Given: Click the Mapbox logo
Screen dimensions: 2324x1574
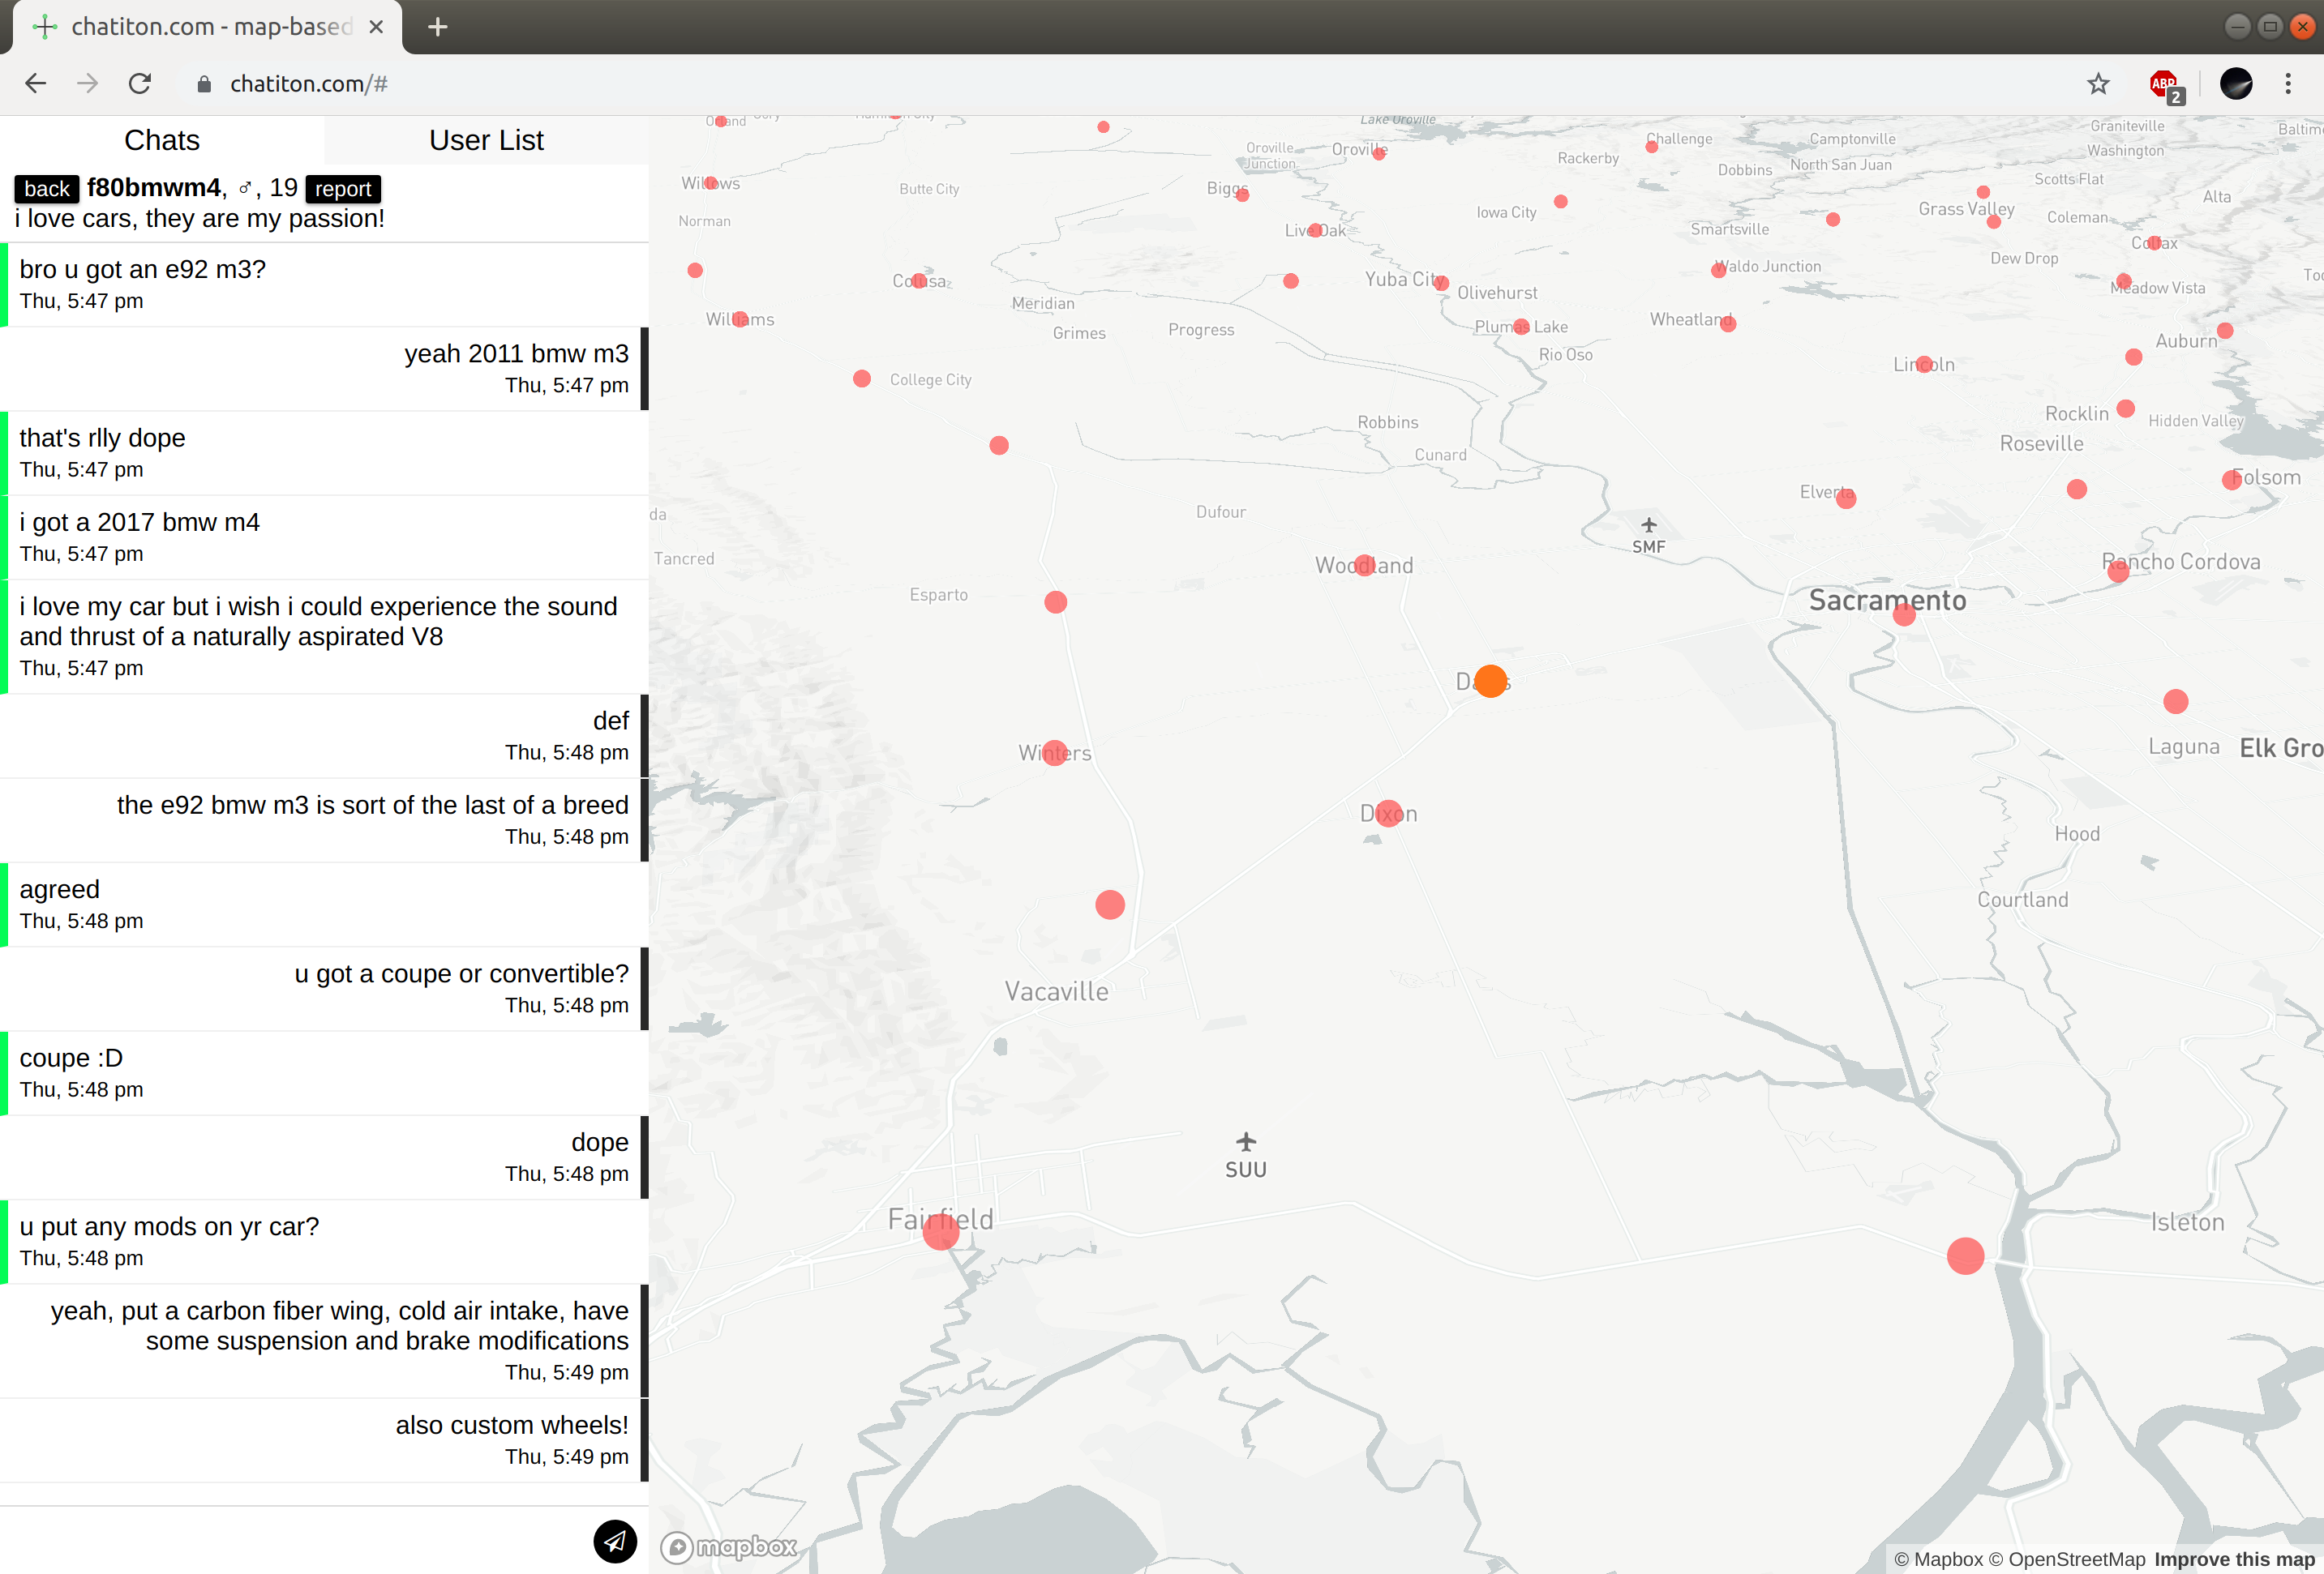Looking at the screenshot, I should (729, 1547).
